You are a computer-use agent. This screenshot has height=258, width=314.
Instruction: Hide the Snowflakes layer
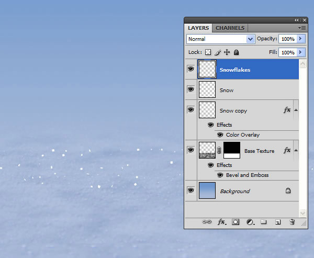click(190, 69)
